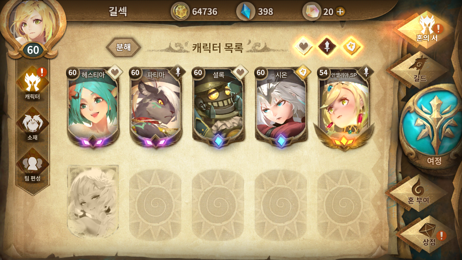Tap the gold coin currency icon
The width and height of the screenshot is (462, 260).
point(180,11)
